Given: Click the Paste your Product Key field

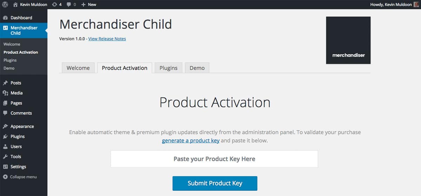Looking at the screenshot, I should point(214,159).
